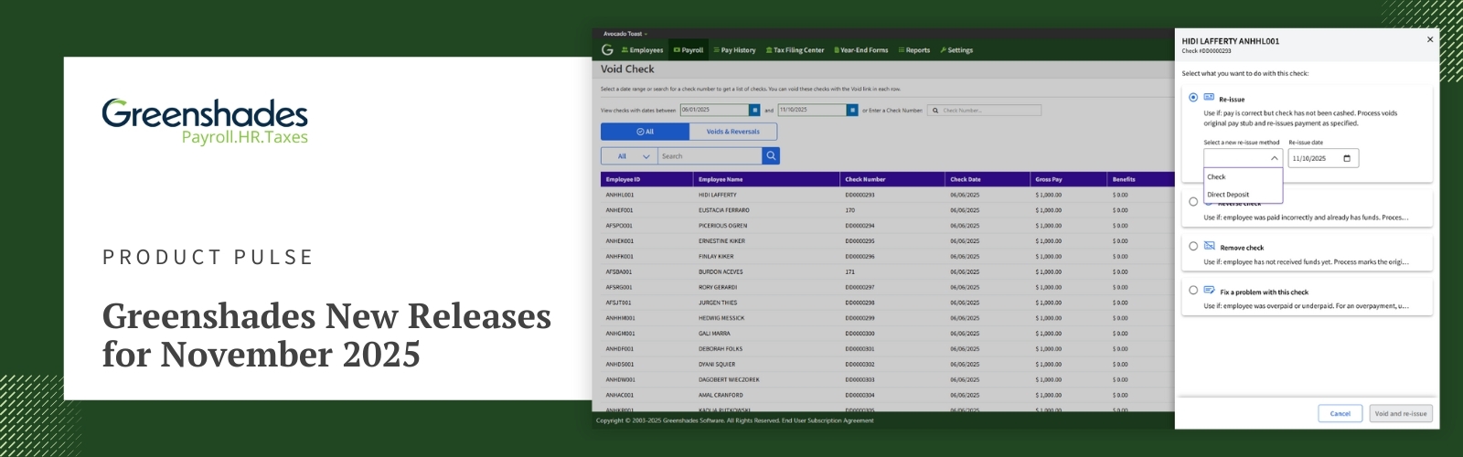
Task: Click AMAL CRANFORD row name
Action: pos(721,395)
